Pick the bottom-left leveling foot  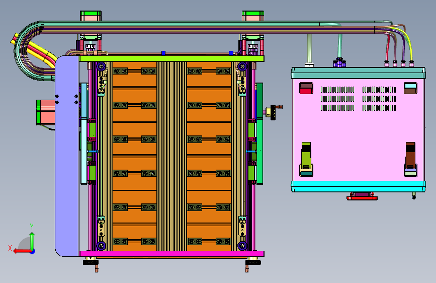91,262
